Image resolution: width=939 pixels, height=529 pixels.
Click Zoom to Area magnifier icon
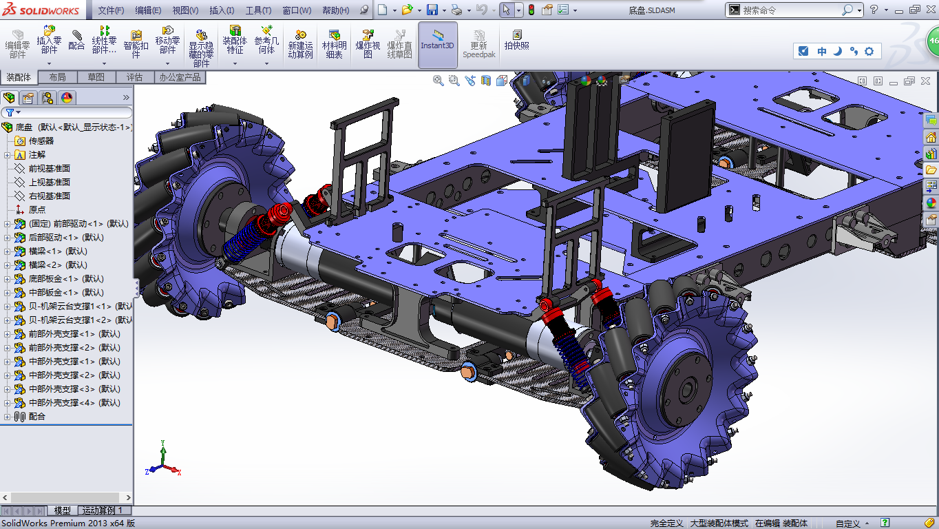[x=454, y=81]
